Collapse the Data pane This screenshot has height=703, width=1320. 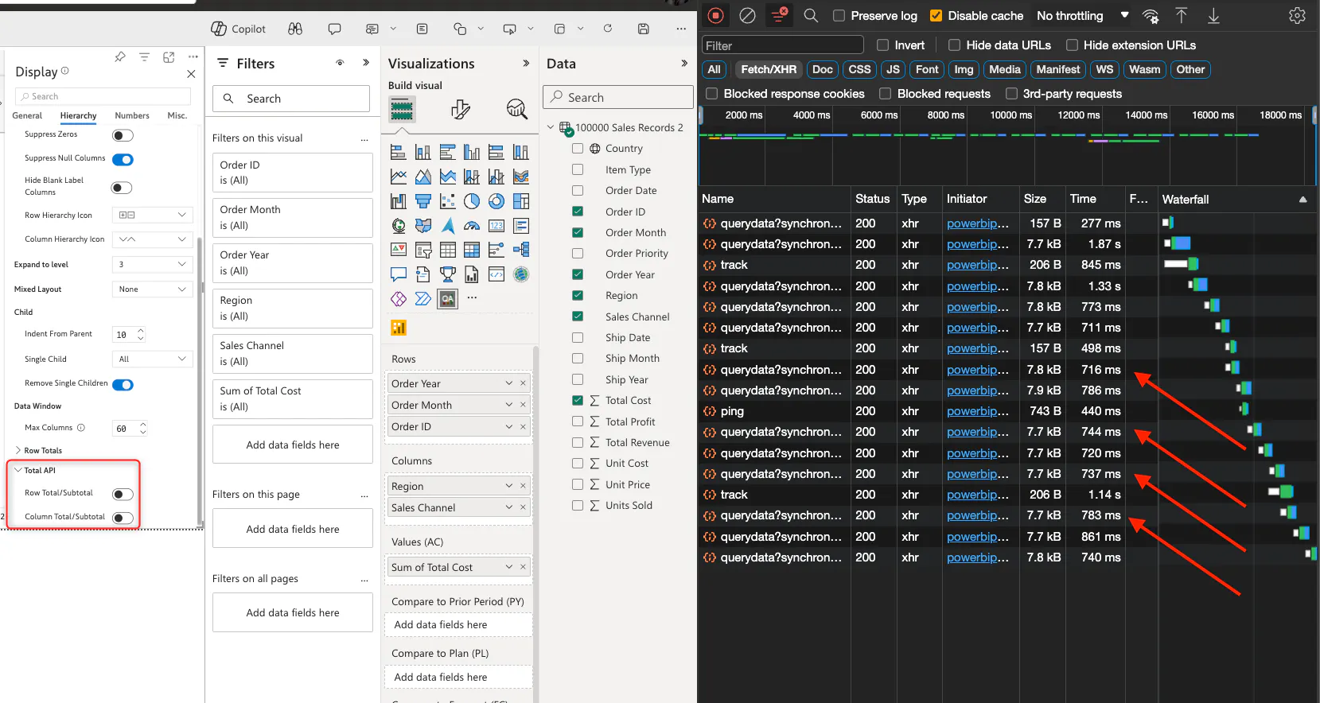coord(684,63)
